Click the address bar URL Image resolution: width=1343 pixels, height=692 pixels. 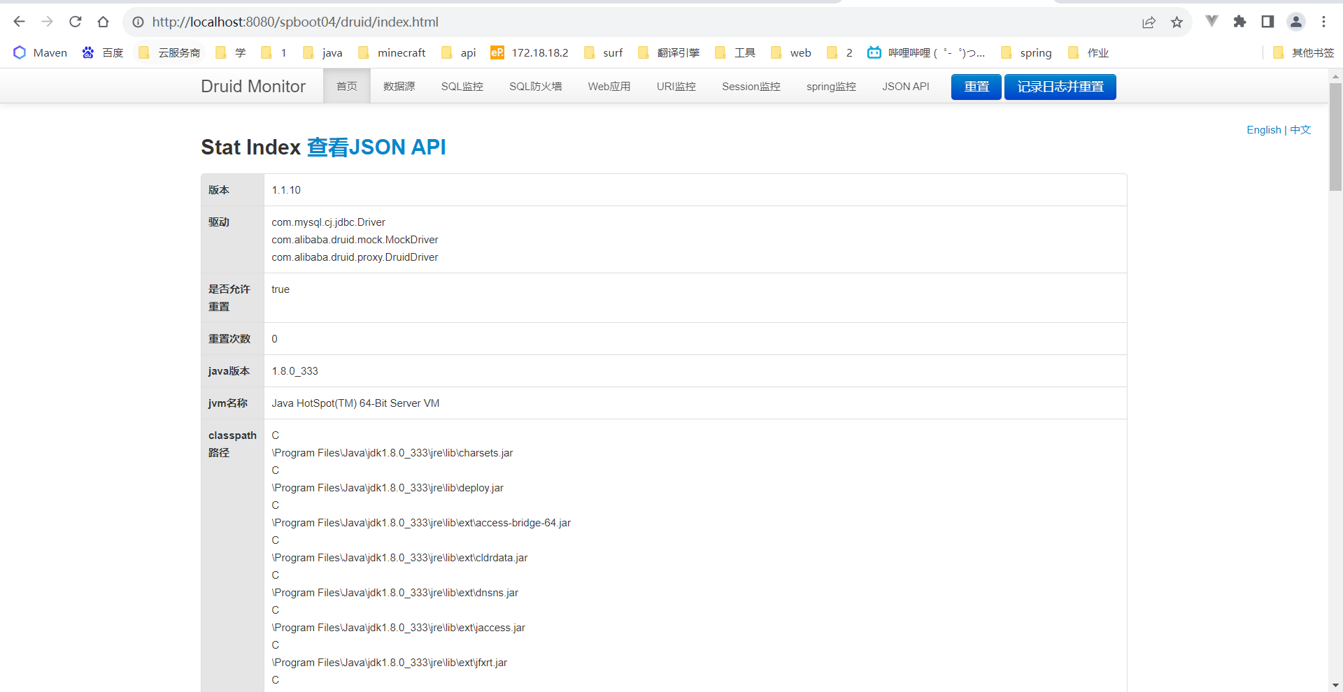[295, 22]
